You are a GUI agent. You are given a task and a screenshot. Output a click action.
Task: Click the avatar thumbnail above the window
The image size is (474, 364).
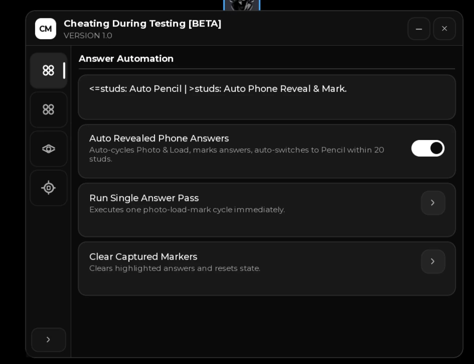[242, 5]
